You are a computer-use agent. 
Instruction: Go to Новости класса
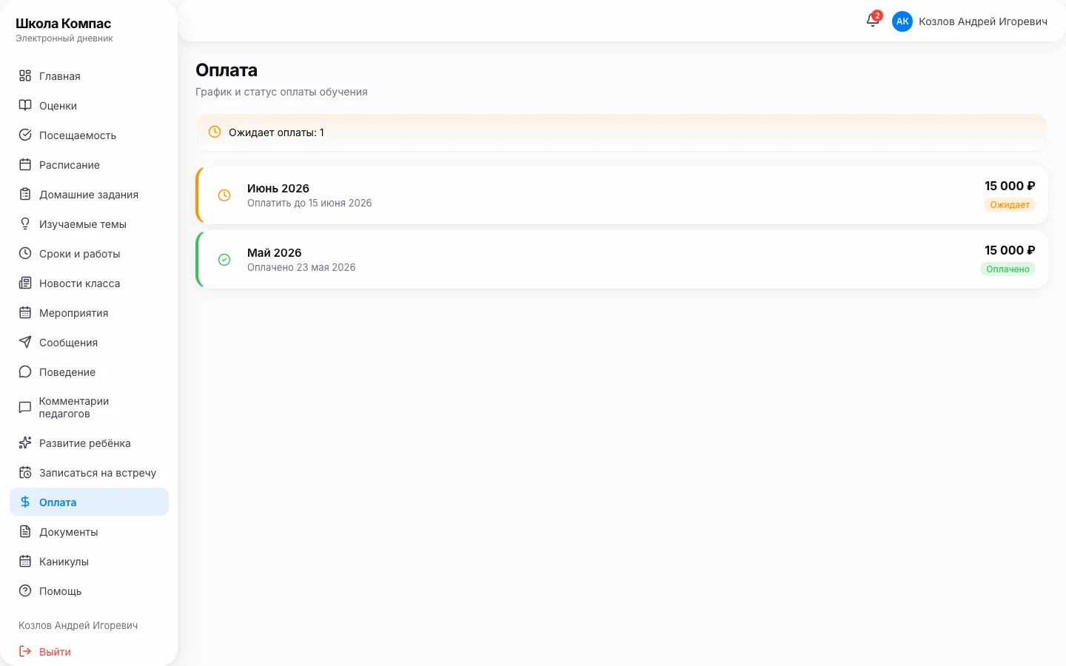click(89, 283)
